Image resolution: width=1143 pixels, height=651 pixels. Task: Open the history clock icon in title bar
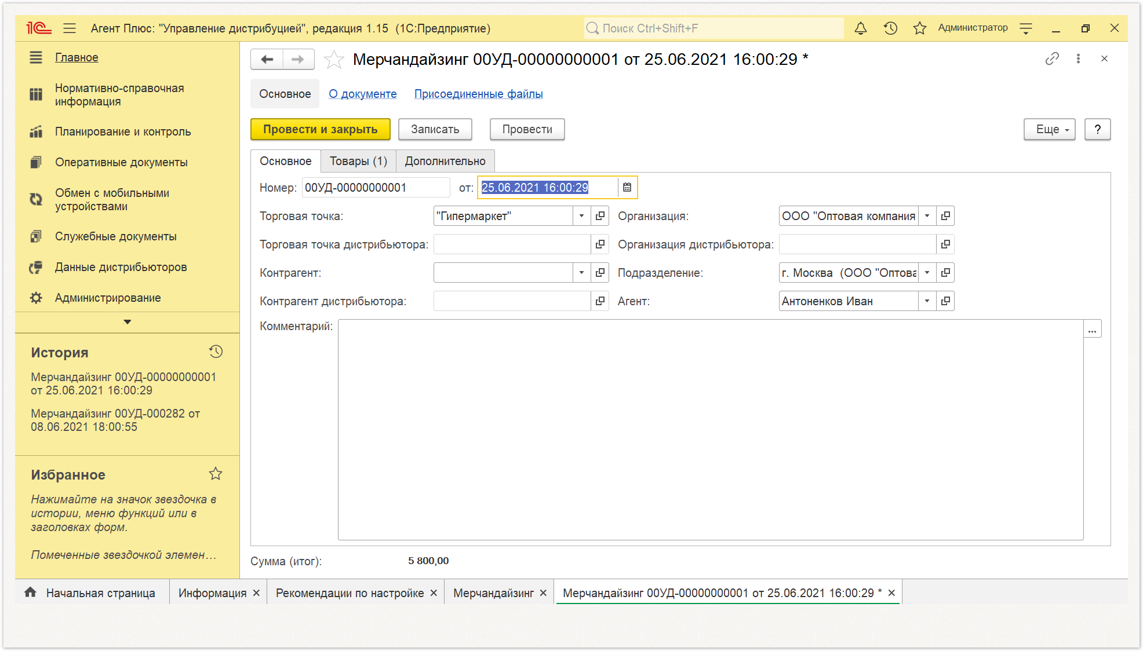[890, 28]
